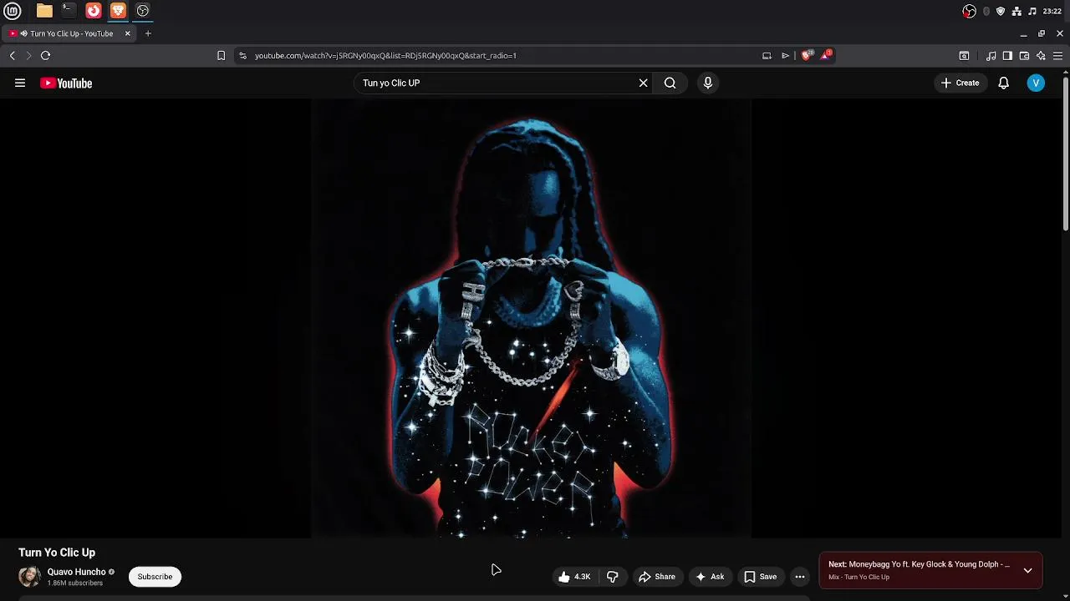Image resolution: width=1070 pixels, height=601 pixels.
Task: Mute the tab via speaker icon on tab
Action: point(23,33)
